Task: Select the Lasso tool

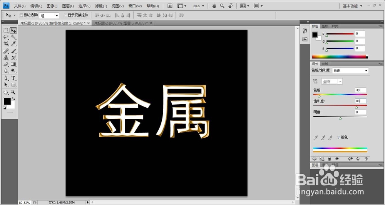Action: (6, 37)
